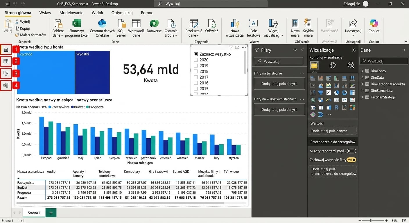Click the Dane pane search field
Screen dimensions: 409x223
coord(384,61)
